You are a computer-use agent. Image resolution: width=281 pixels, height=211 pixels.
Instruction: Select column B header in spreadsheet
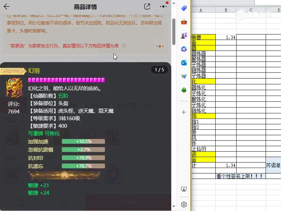pyautogui.click(x=226, y=10)
